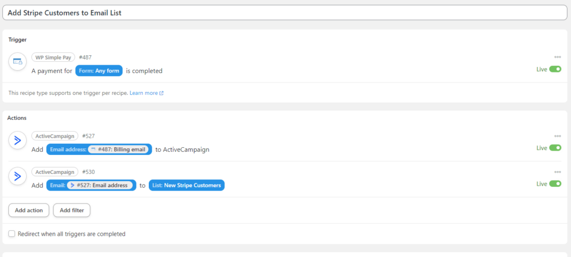Open the trigger's three-dot options menu
571x257 pixels.
point(557,57)
